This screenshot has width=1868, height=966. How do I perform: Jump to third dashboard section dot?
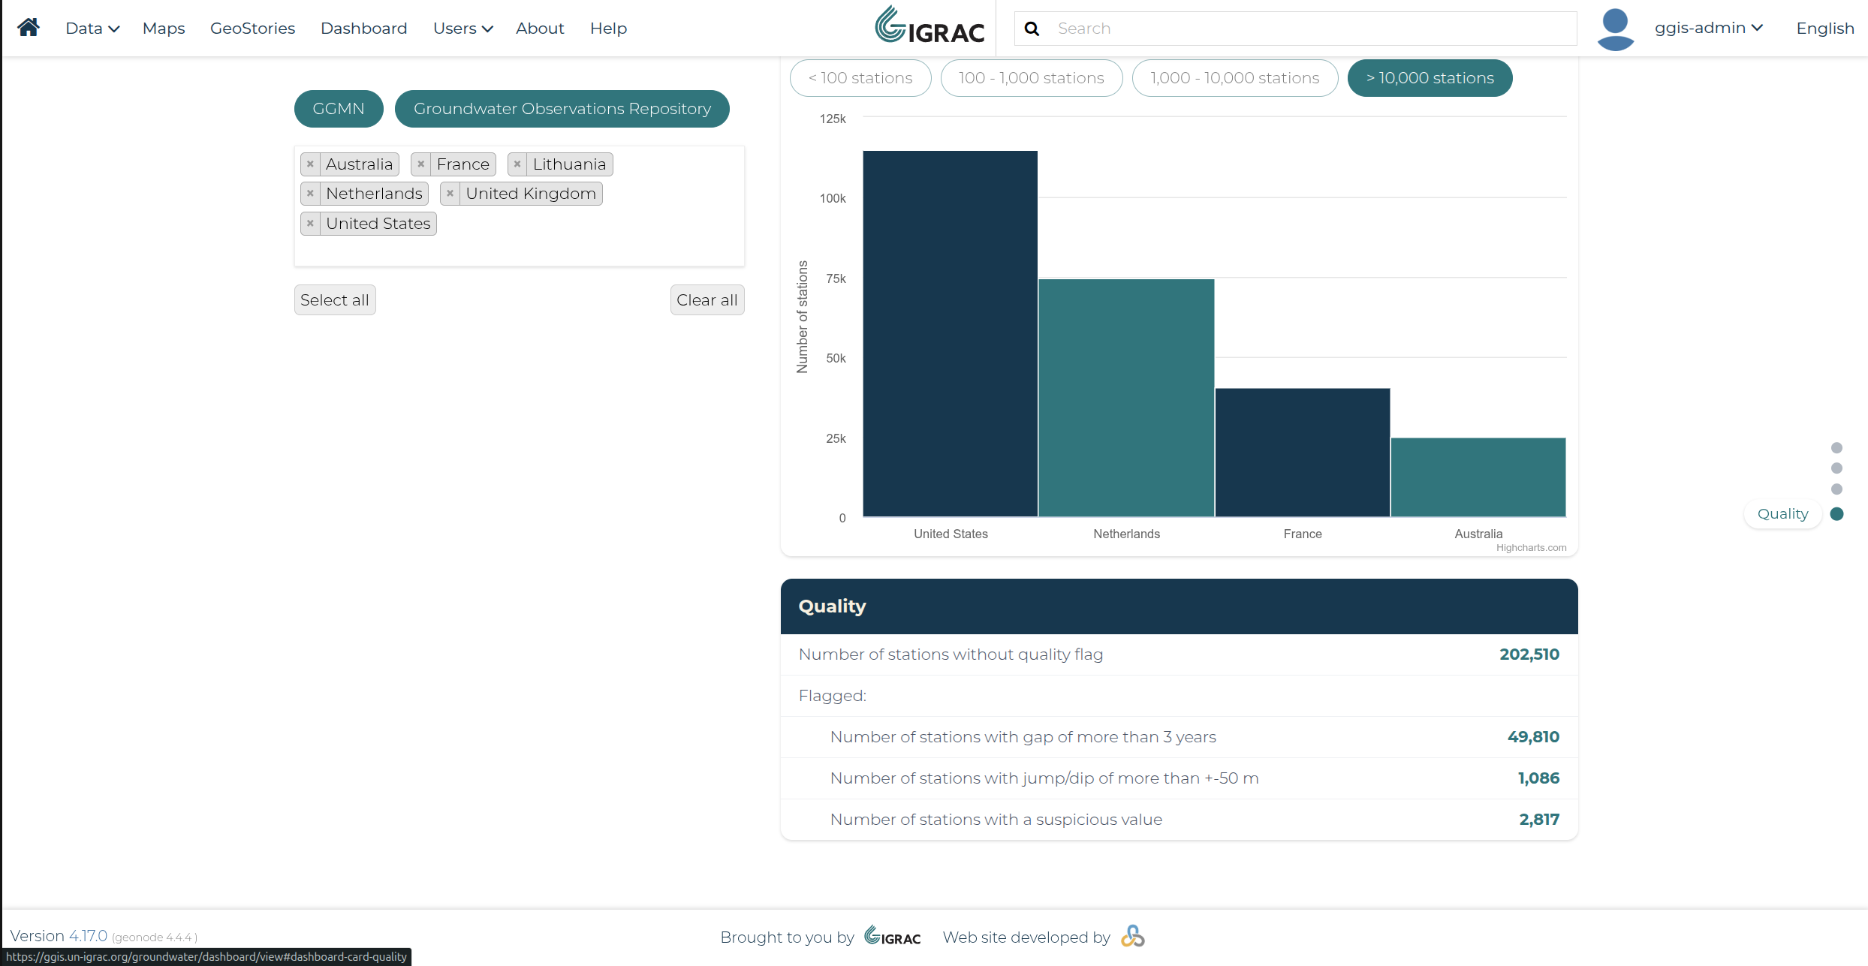pyautogui.click(x=1836, y=489)
